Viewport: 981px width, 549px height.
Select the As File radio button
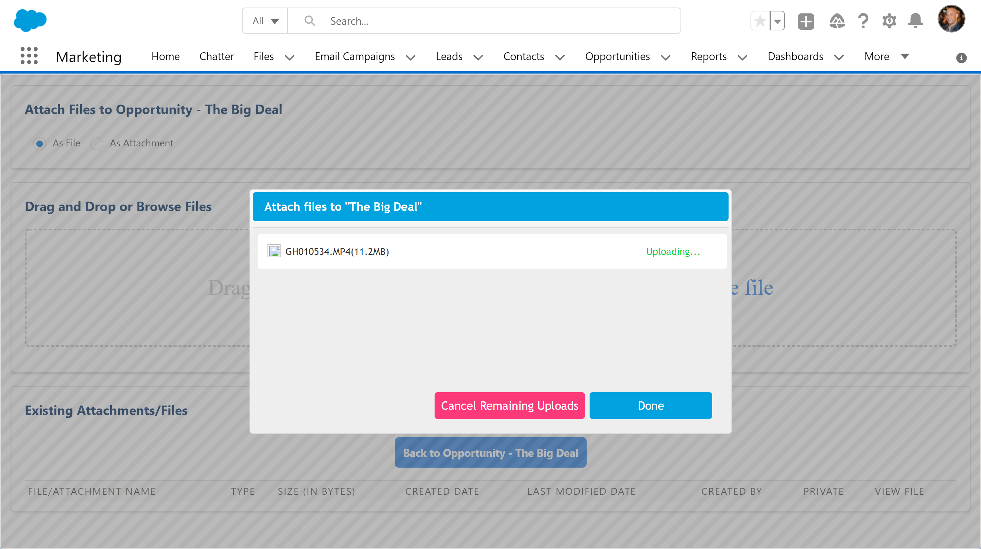40,143
